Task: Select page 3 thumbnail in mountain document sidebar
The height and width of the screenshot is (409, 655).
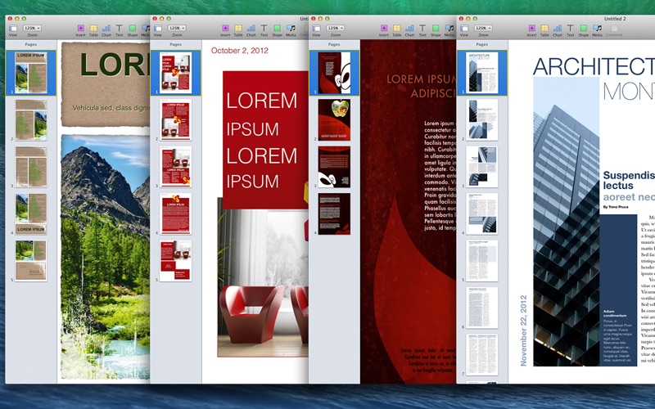Action: pyautogui.click(x=31, y=167)
